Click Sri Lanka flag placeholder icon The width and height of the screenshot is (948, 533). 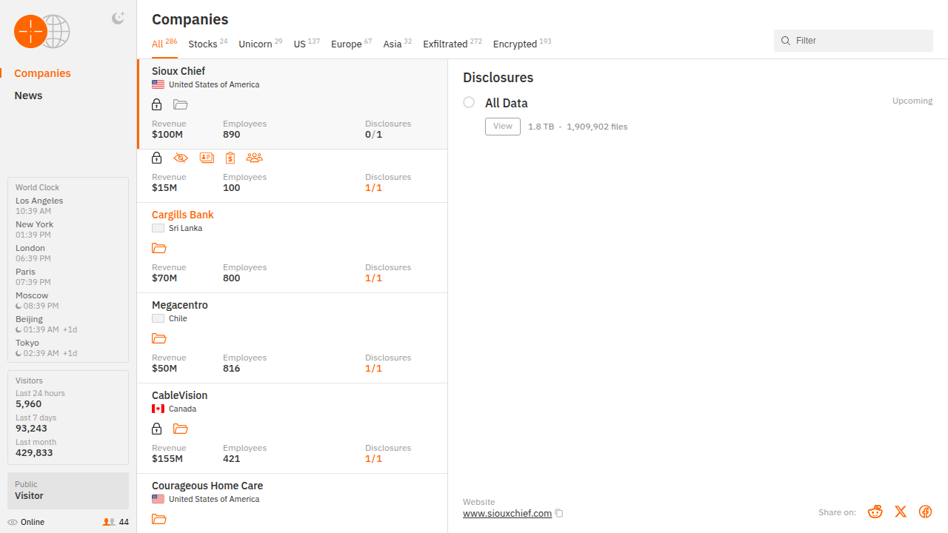click(158, 228)
